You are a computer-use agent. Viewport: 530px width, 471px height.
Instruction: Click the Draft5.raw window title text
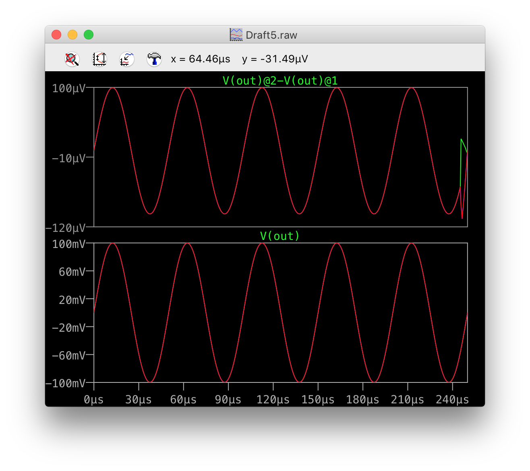click(x=271, y=35)
